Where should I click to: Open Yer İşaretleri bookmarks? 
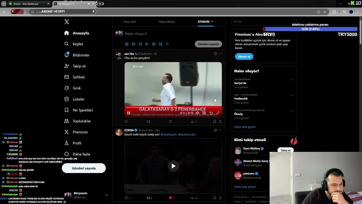pyautogui.click(x=79, y=110)
